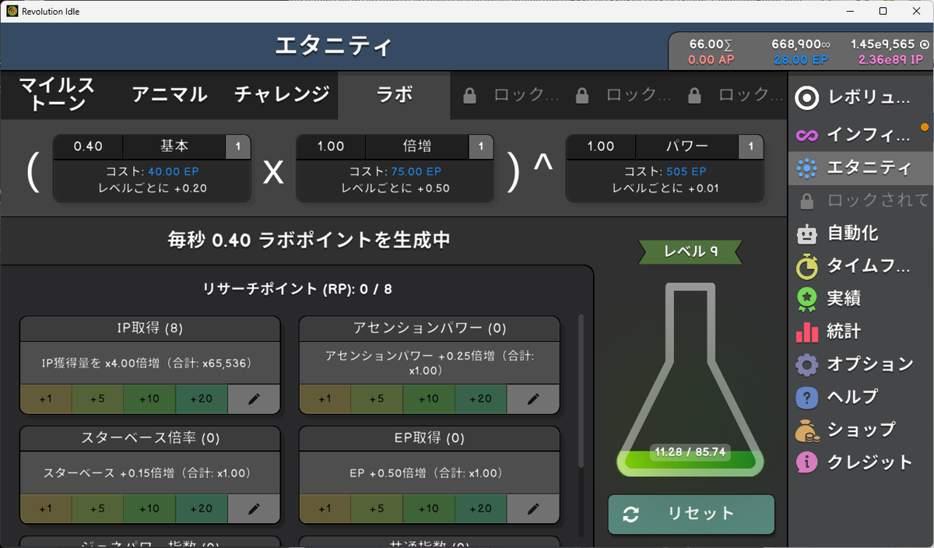934x548 pixels.
Task: Add +5 to スターベース倍率 research
Action: pos(97,508)
